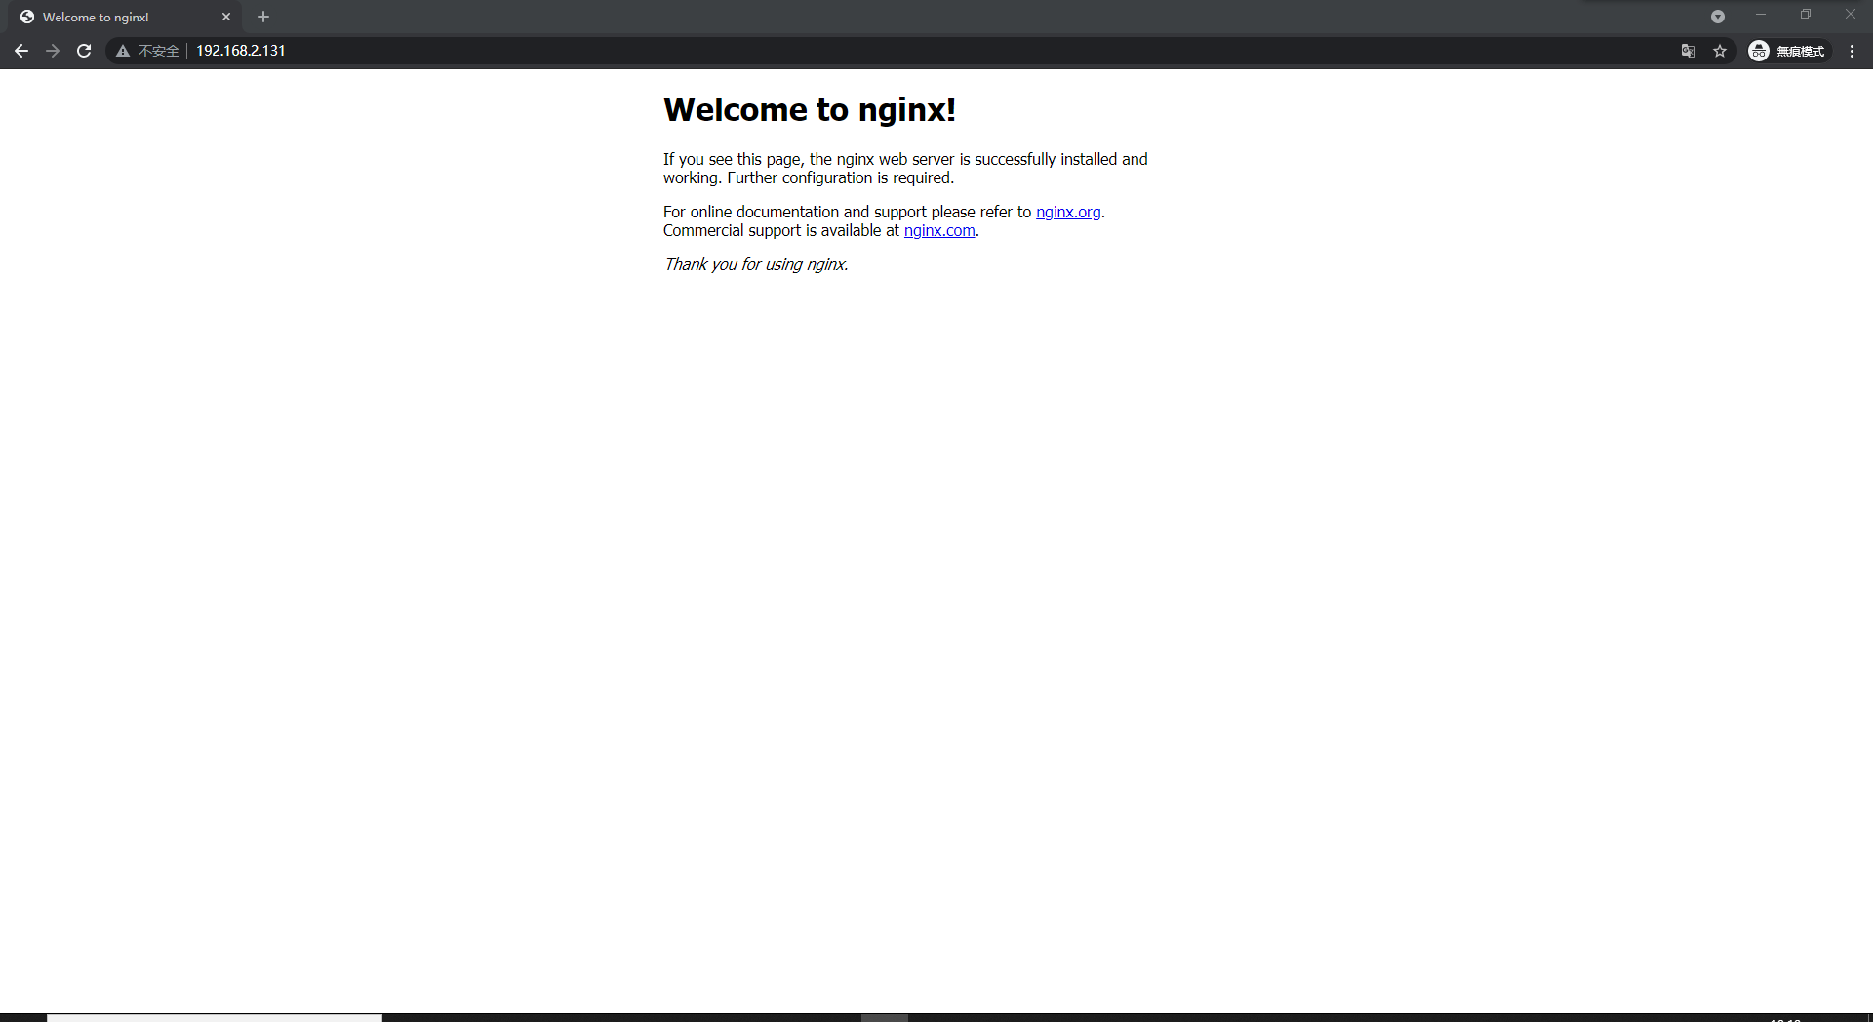The height and width of the screenshot is (1022, 1873).
Task: Click the not-secure warning triangle icon
Action: point(123,51)
